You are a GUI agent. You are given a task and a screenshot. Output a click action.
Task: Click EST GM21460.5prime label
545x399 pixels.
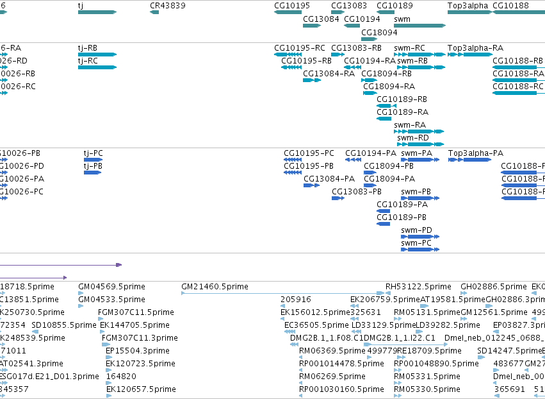(215, 287)
